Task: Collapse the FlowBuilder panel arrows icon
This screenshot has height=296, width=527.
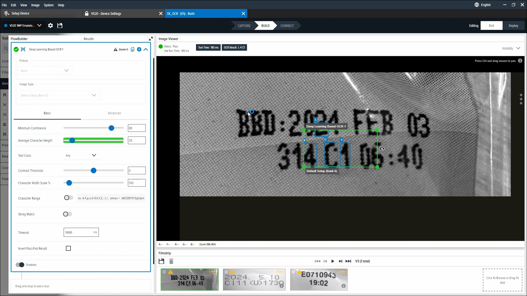Action: pyautogui.click(x=151, y=39)
